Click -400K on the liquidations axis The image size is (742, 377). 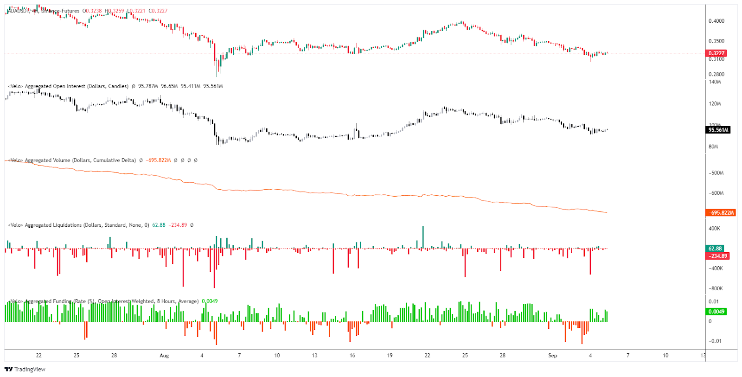tap(716, 268)
